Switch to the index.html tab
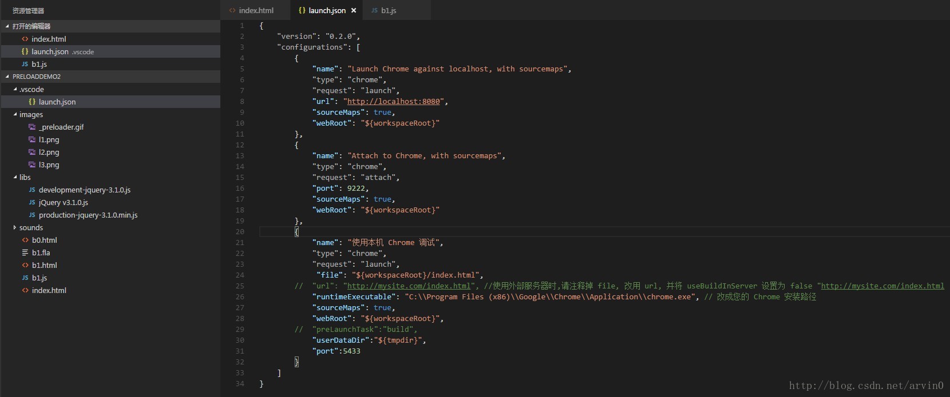This screenshot has height=397, width=950. tap(256, 10)
